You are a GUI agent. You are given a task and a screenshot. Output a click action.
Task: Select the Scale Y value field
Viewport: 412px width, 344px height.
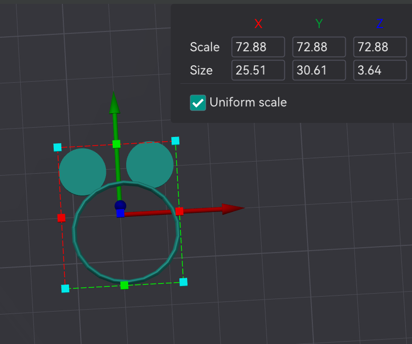(x=319, y=47)
